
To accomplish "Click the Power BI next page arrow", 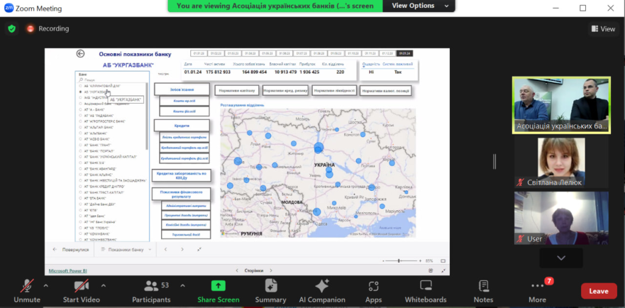I will (x=182, y=249).
